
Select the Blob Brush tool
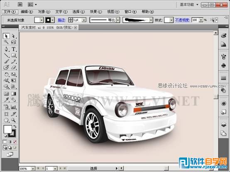[x=6, y=67]
